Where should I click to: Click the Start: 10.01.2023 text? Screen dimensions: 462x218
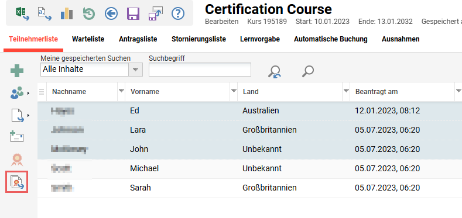pos(322,22)
